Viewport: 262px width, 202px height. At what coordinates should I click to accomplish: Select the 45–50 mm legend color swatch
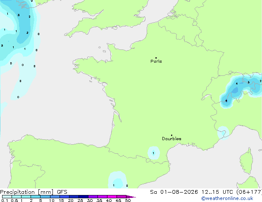coord(121,197)
